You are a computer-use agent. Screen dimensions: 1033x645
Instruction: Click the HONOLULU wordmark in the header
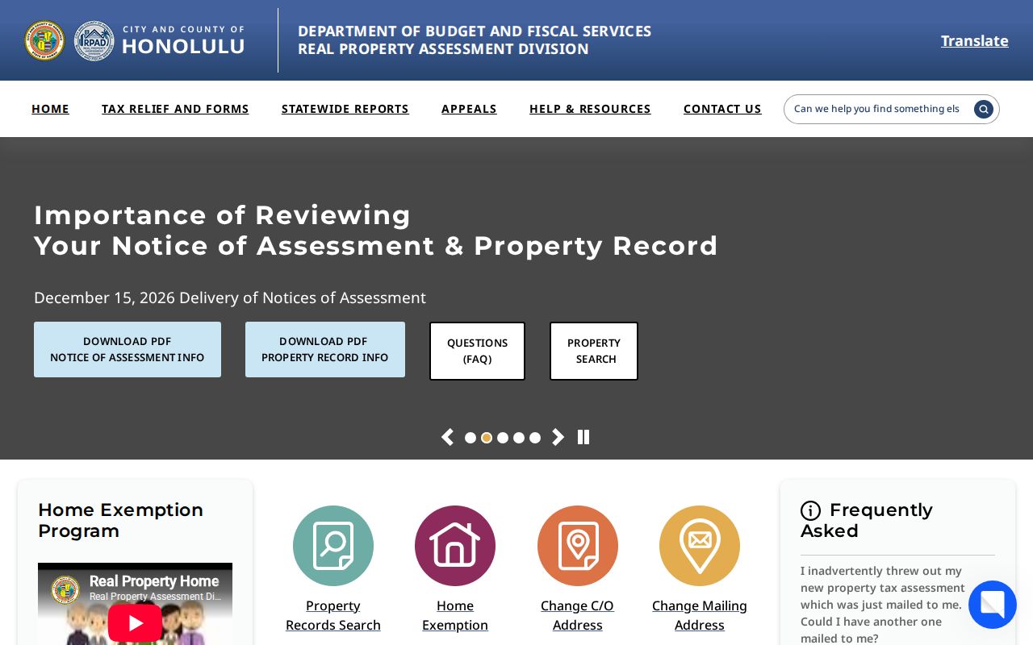[183, 46]
